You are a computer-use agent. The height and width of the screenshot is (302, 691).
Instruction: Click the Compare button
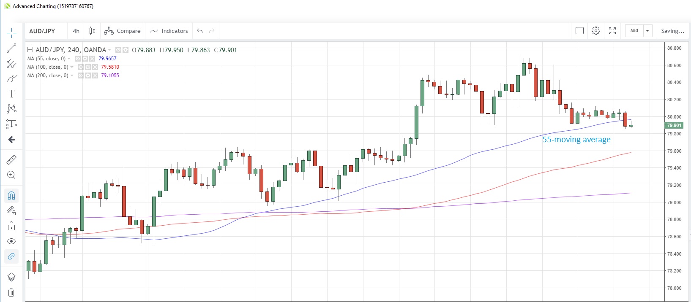pos(123,31)
